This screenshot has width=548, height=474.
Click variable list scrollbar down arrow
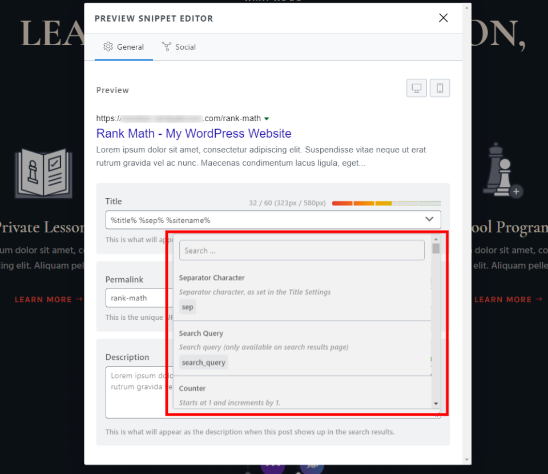[x=436, y=403]
